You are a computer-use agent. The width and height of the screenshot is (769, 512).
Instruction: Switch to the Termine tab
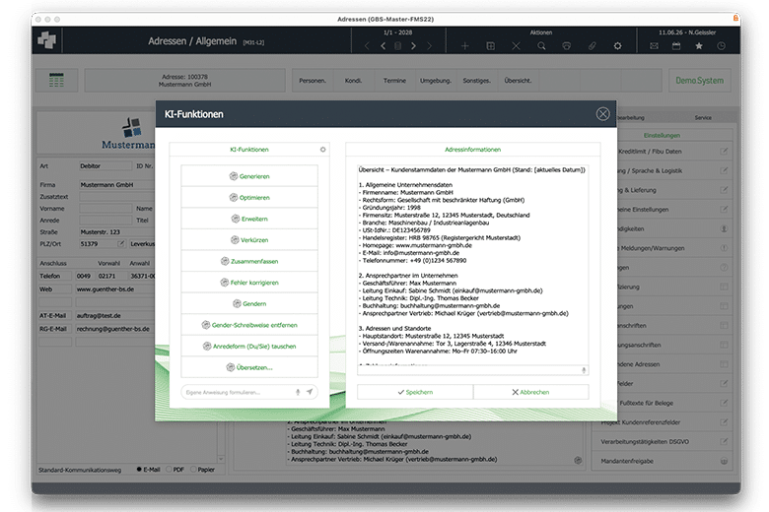394,81
